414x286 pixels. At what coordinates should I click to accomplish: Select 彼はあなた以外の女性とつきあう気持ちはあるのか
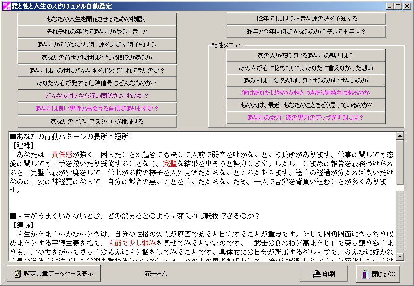pyautogui.click(x=305, y=93)
